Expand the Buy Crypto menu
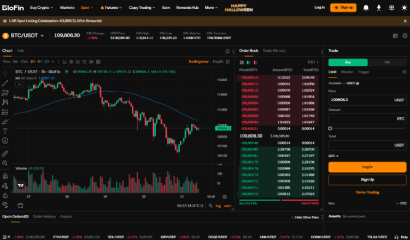410x240 pixels. point(42,8)
